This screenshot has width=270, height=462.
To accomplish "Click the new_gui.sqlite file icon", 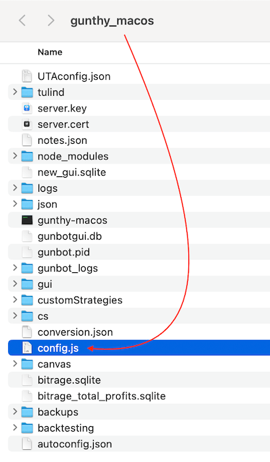I will coord(27,172).
